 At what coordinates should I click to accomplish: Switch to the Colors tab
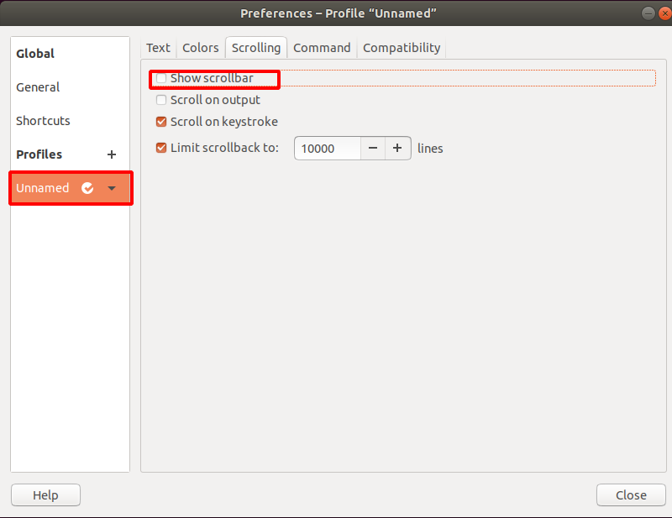coord(201,48)
